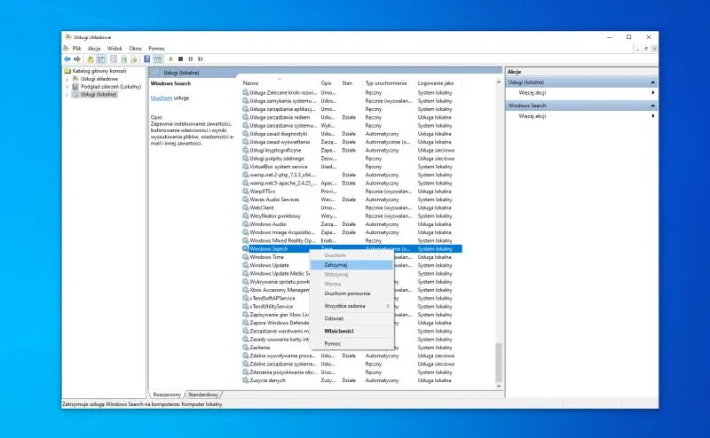Screen dimensions: 710x438
Task: Click the services list scroll up arrow
Action: click(x=499, y=82)
